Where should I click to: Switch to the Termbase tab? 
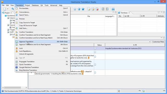click(124, 13)
